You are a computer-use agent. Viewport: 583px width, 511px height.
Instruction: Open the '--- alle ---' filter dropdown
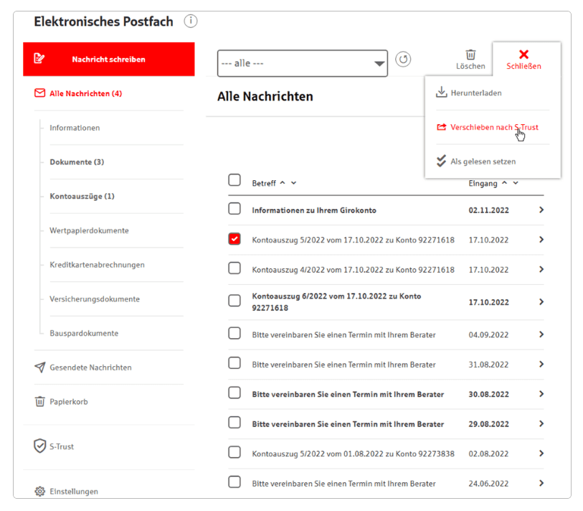coord(303,63)
